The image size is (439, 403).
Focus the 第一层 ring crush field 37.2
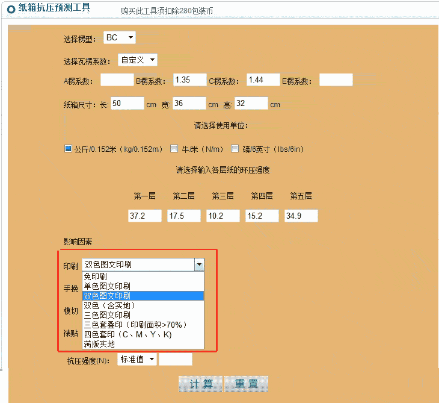pyautogui.click(x=145, y=216)
